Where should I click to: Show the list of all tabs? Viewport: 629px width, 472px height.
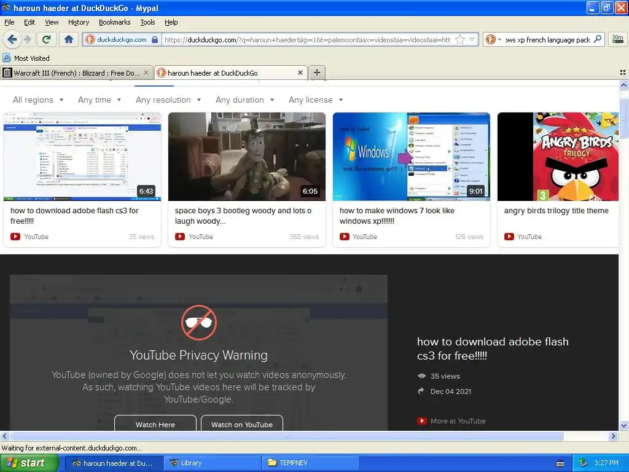623,73
